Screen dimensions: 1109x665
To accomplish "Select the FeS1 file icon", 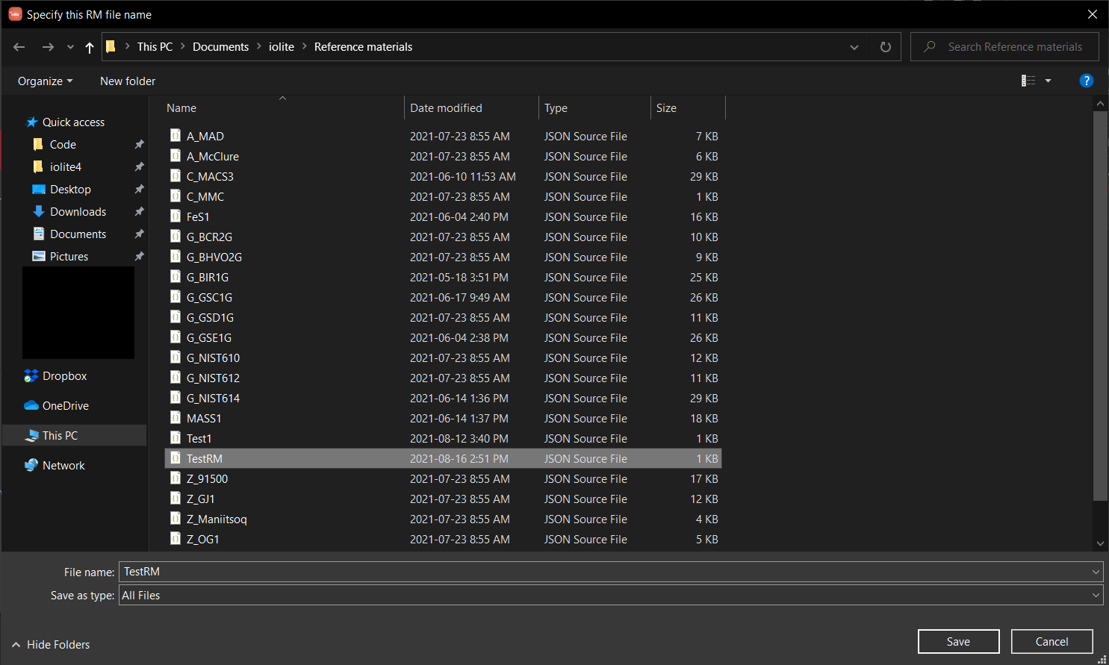I will click(x=175, y=216).
